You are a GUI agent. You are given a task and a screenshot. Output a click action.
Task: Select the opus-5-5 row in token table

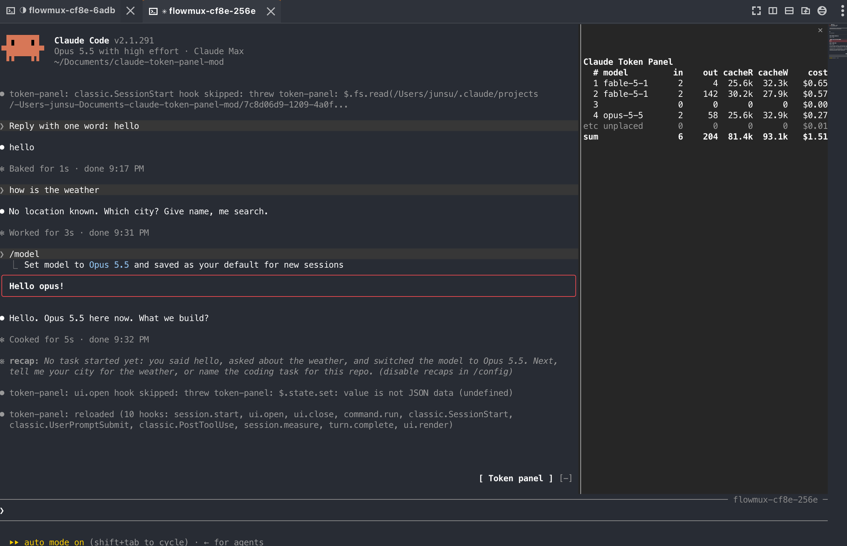tap(705, 115)
